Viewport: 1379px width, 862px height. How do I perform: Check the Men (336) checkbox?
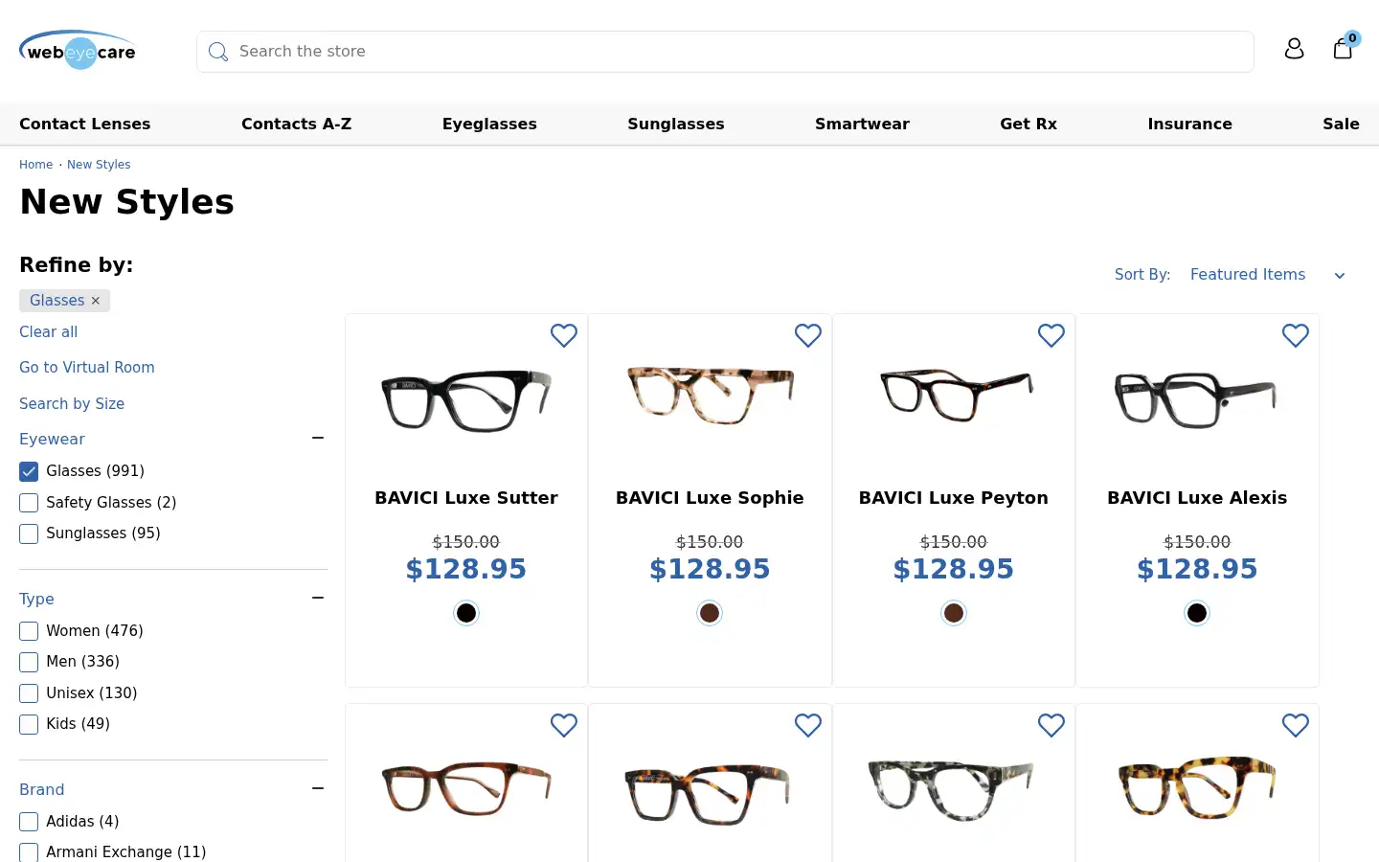click(29, 662)
